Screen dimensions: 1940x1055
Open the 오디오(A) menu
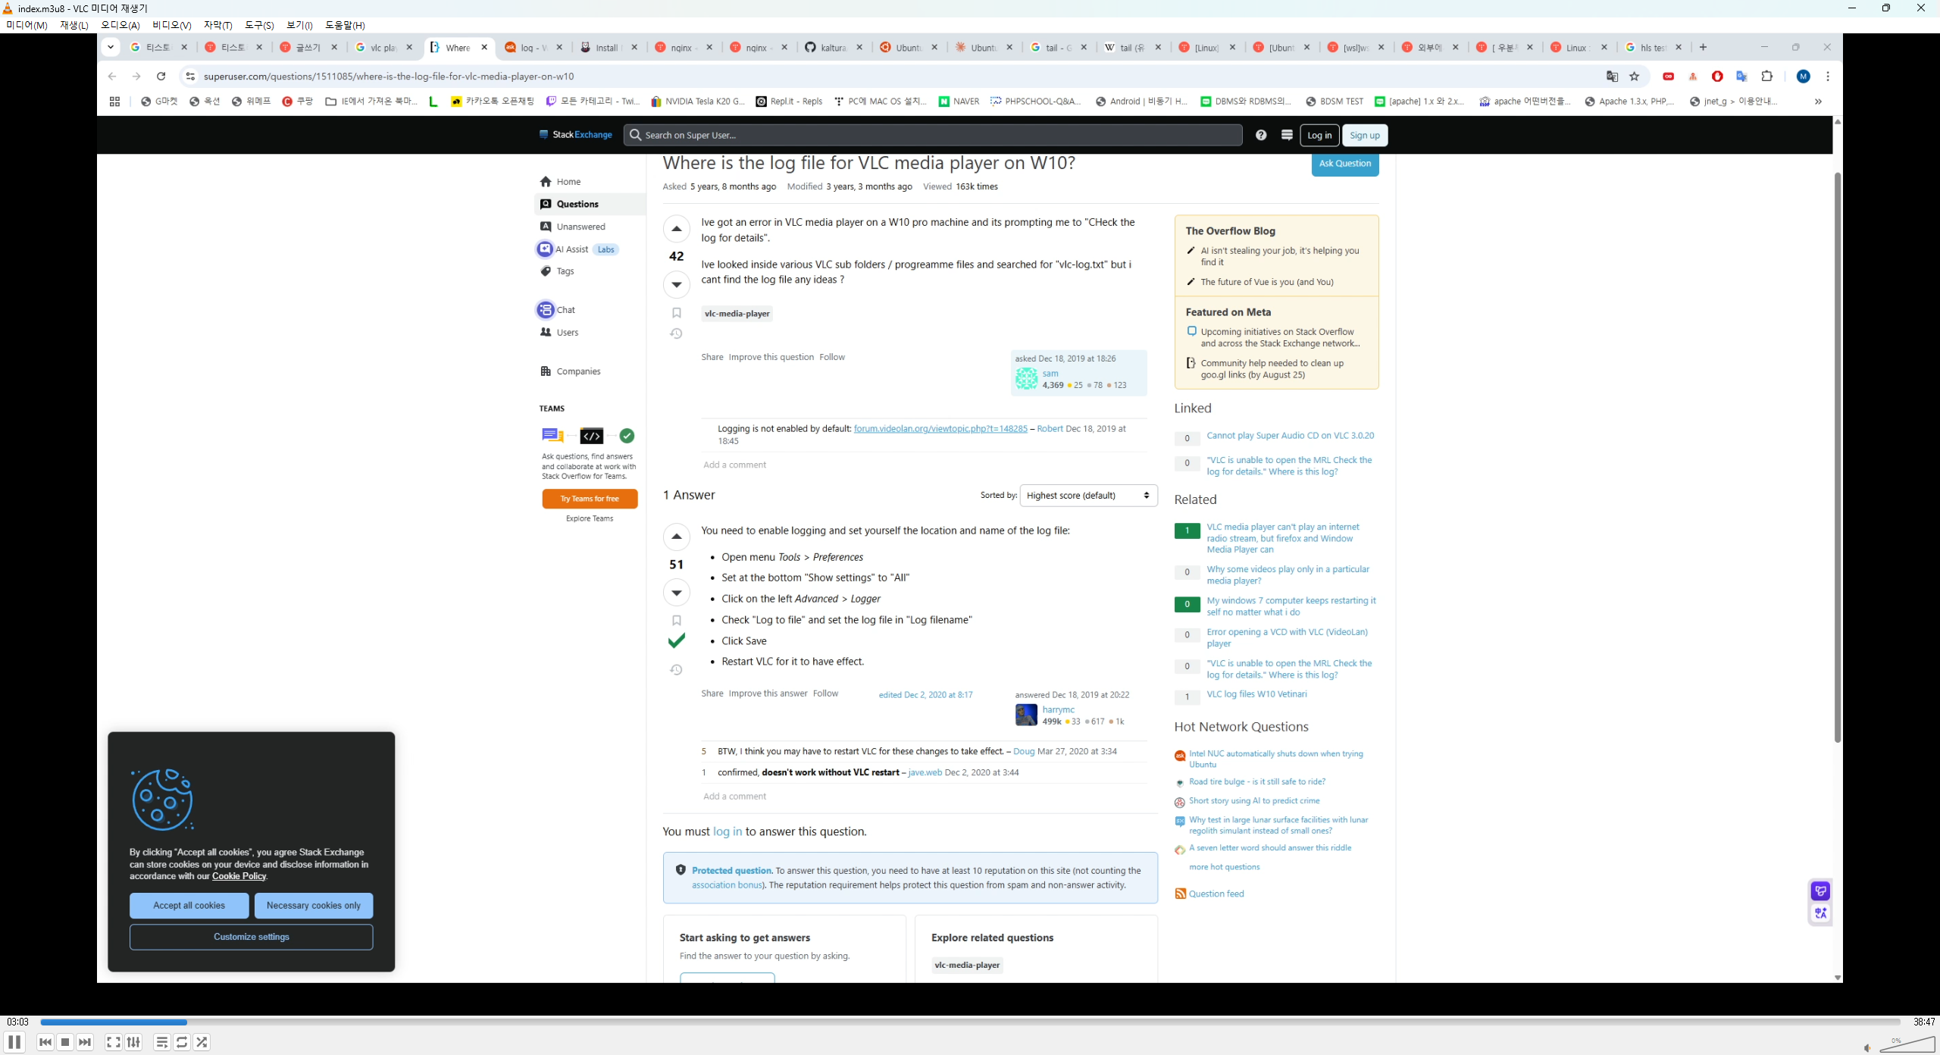tap(120, 25)
